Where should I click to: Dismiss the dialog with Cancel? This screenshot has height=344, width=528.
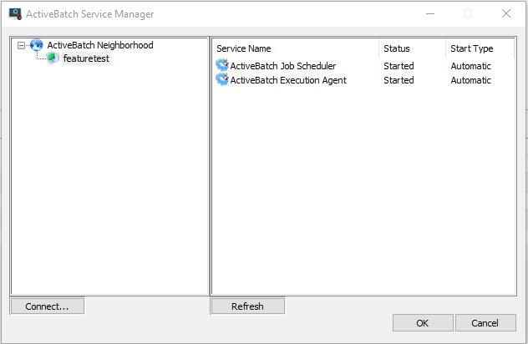(485, 323)
